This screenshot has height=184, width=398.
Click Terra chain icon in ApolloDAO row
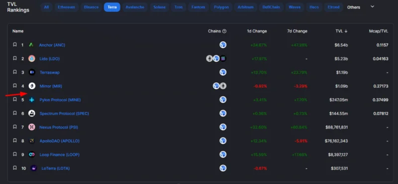click(223, 140)
